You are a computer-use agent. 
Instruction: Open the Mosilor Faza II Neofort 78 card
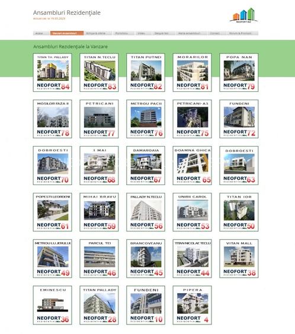pos(53,119)
